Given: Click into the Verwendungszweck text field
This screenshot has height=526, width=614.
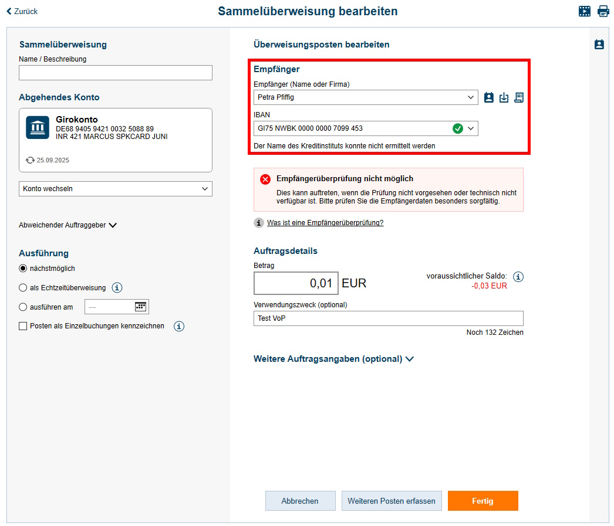Looking at the screenshot, I should 388,318.
